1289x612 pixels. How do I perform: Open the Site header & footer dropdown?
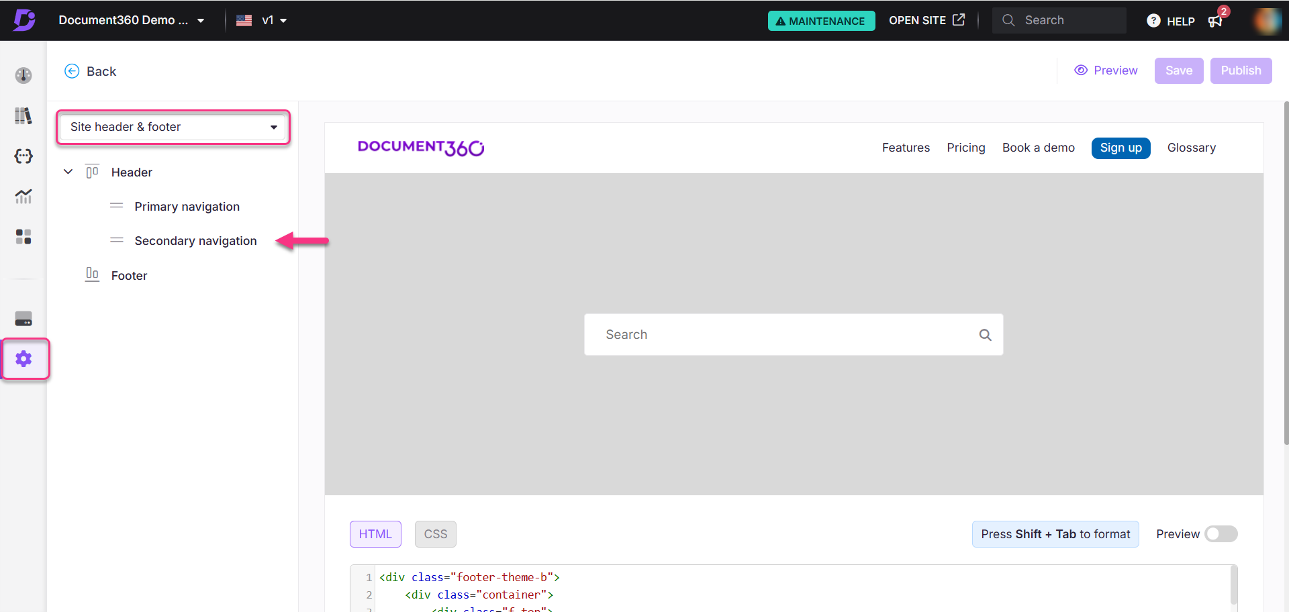tap(173, 127)
